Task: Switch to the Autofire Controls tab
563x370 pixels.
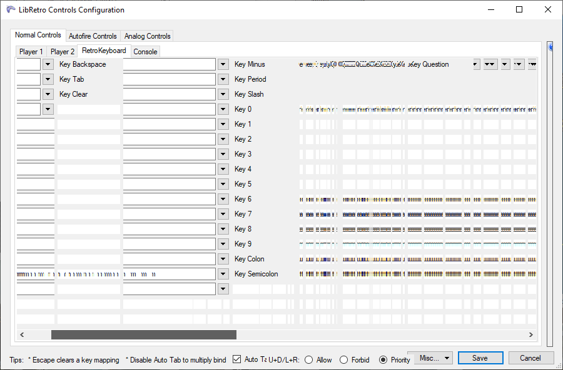Action: click(93, 36)
